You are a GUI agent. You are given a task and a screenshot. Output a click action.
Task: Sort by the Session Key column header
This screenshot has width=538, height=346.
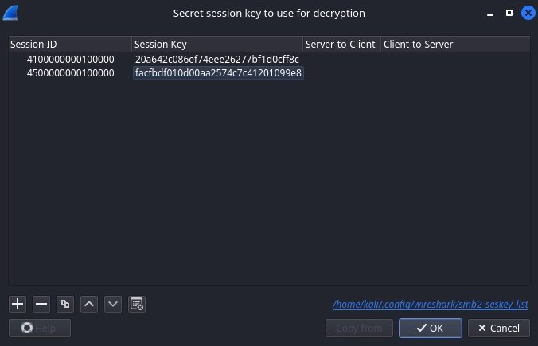[216, 45]
